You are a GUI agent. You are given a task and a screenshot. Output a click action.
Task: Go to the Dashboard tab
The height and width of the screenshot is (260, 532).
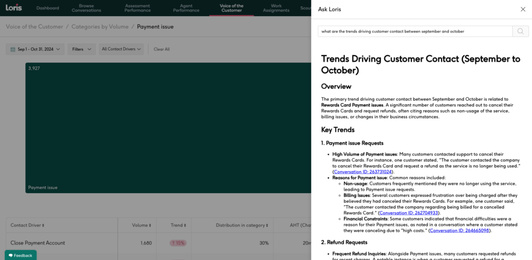pos(48,8)
